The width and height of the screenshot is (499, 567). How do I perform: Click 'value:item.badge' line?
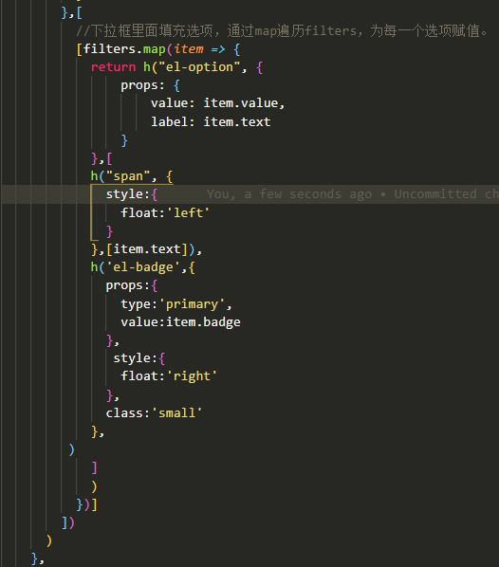pyautogui.click(x=180, y=321)
